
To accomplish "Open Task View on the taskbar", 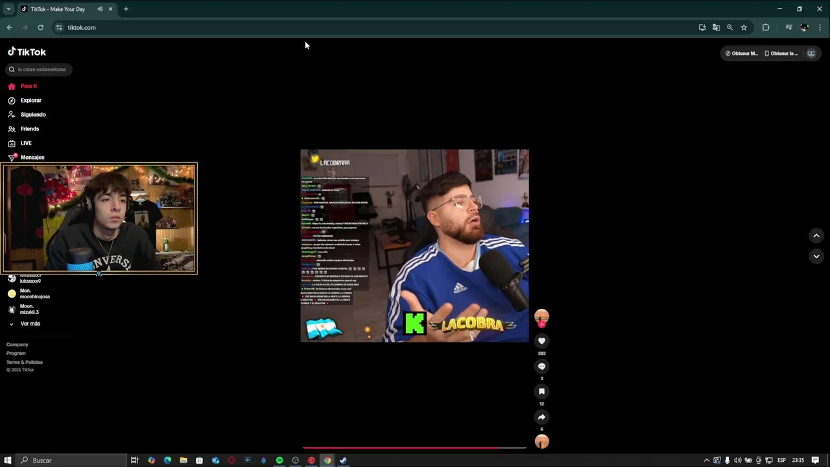I will 134,461.
